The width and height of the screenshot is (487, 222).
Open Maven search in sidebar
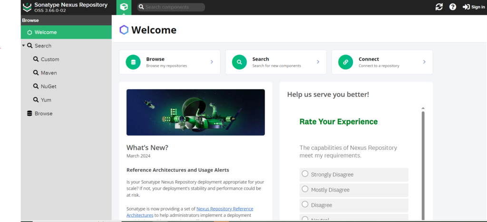point(66,73)
